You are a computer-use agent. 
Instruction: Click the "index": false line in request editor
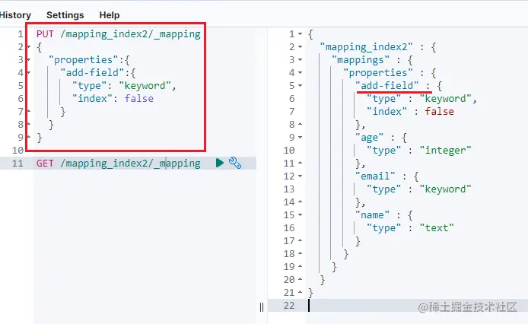click(x=113, y=98)
